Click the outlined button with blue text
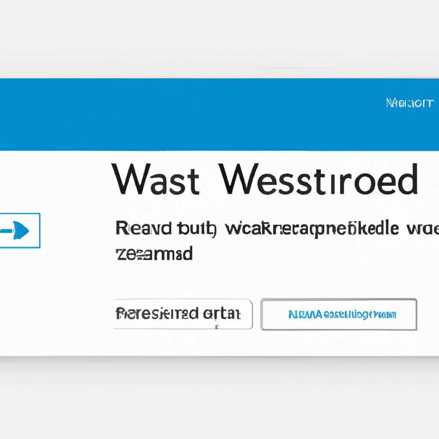The image size is (439, 439). (x=339, y=314)
